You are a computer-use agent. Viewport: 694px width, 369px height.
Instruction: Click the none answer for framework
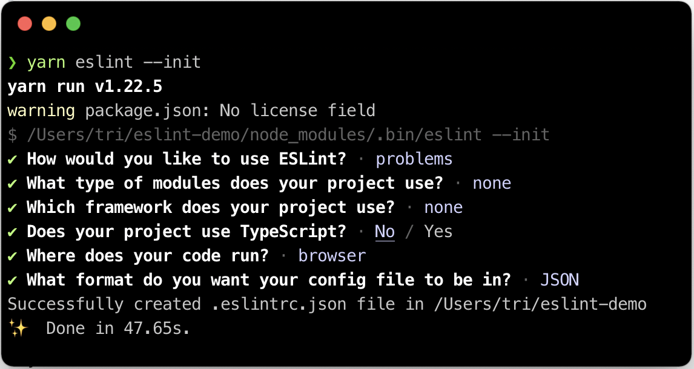click(443, 207)
